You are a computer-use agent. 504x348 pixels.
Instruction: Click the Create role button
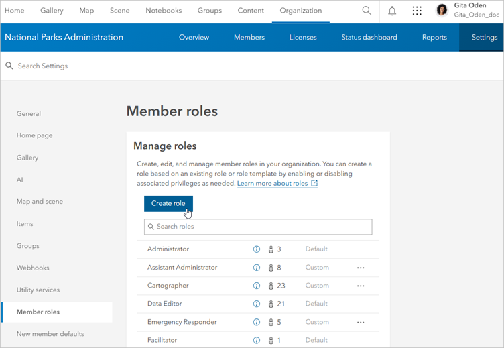tap(168, 204)
